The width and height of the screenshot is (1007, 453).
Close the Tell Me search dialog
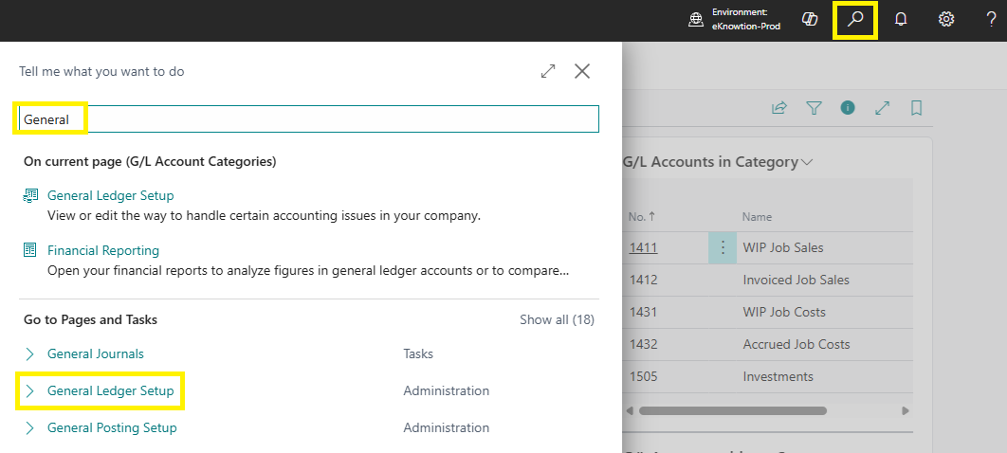click(x=582, y=71)
